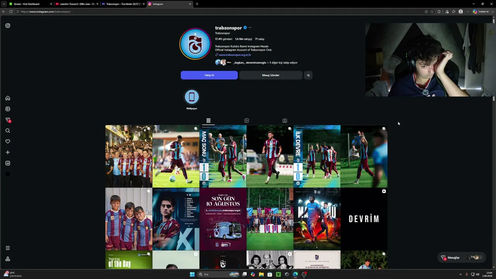Screen dimensions: 496x279
Task: Open the taskbar volume control
Action: (477, 274)
